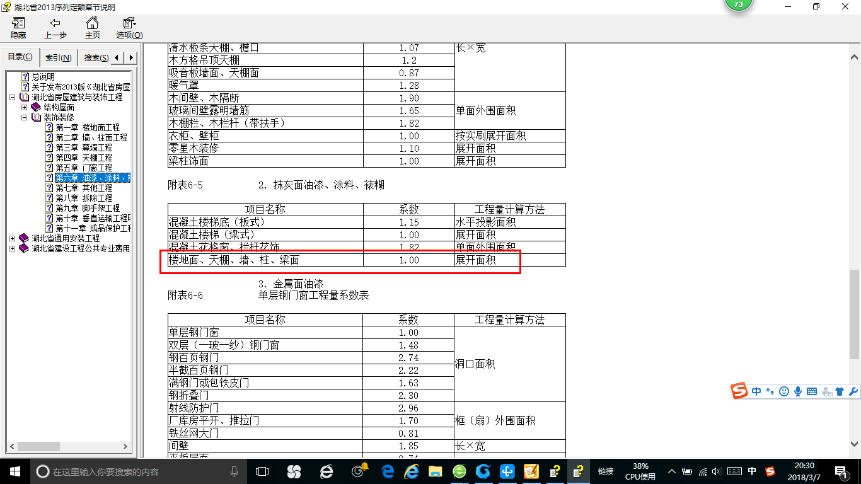The image size is (861, 484).
Task: Click the tab strip right scroll arrow
Action: (x=130, y=58)
